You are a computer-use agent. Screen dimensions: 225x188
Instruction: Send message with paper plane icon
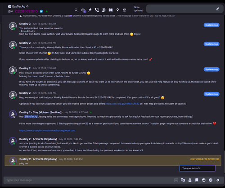(218, 180)
